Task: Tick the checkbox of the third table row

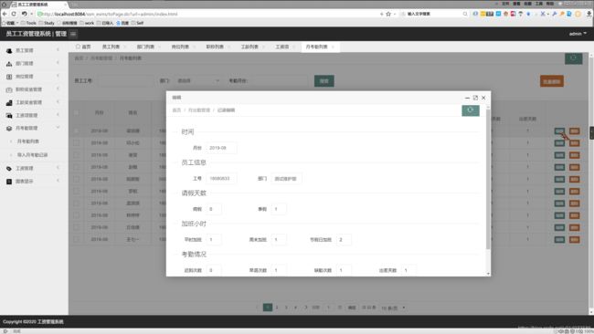Action: tap(77, 155)
